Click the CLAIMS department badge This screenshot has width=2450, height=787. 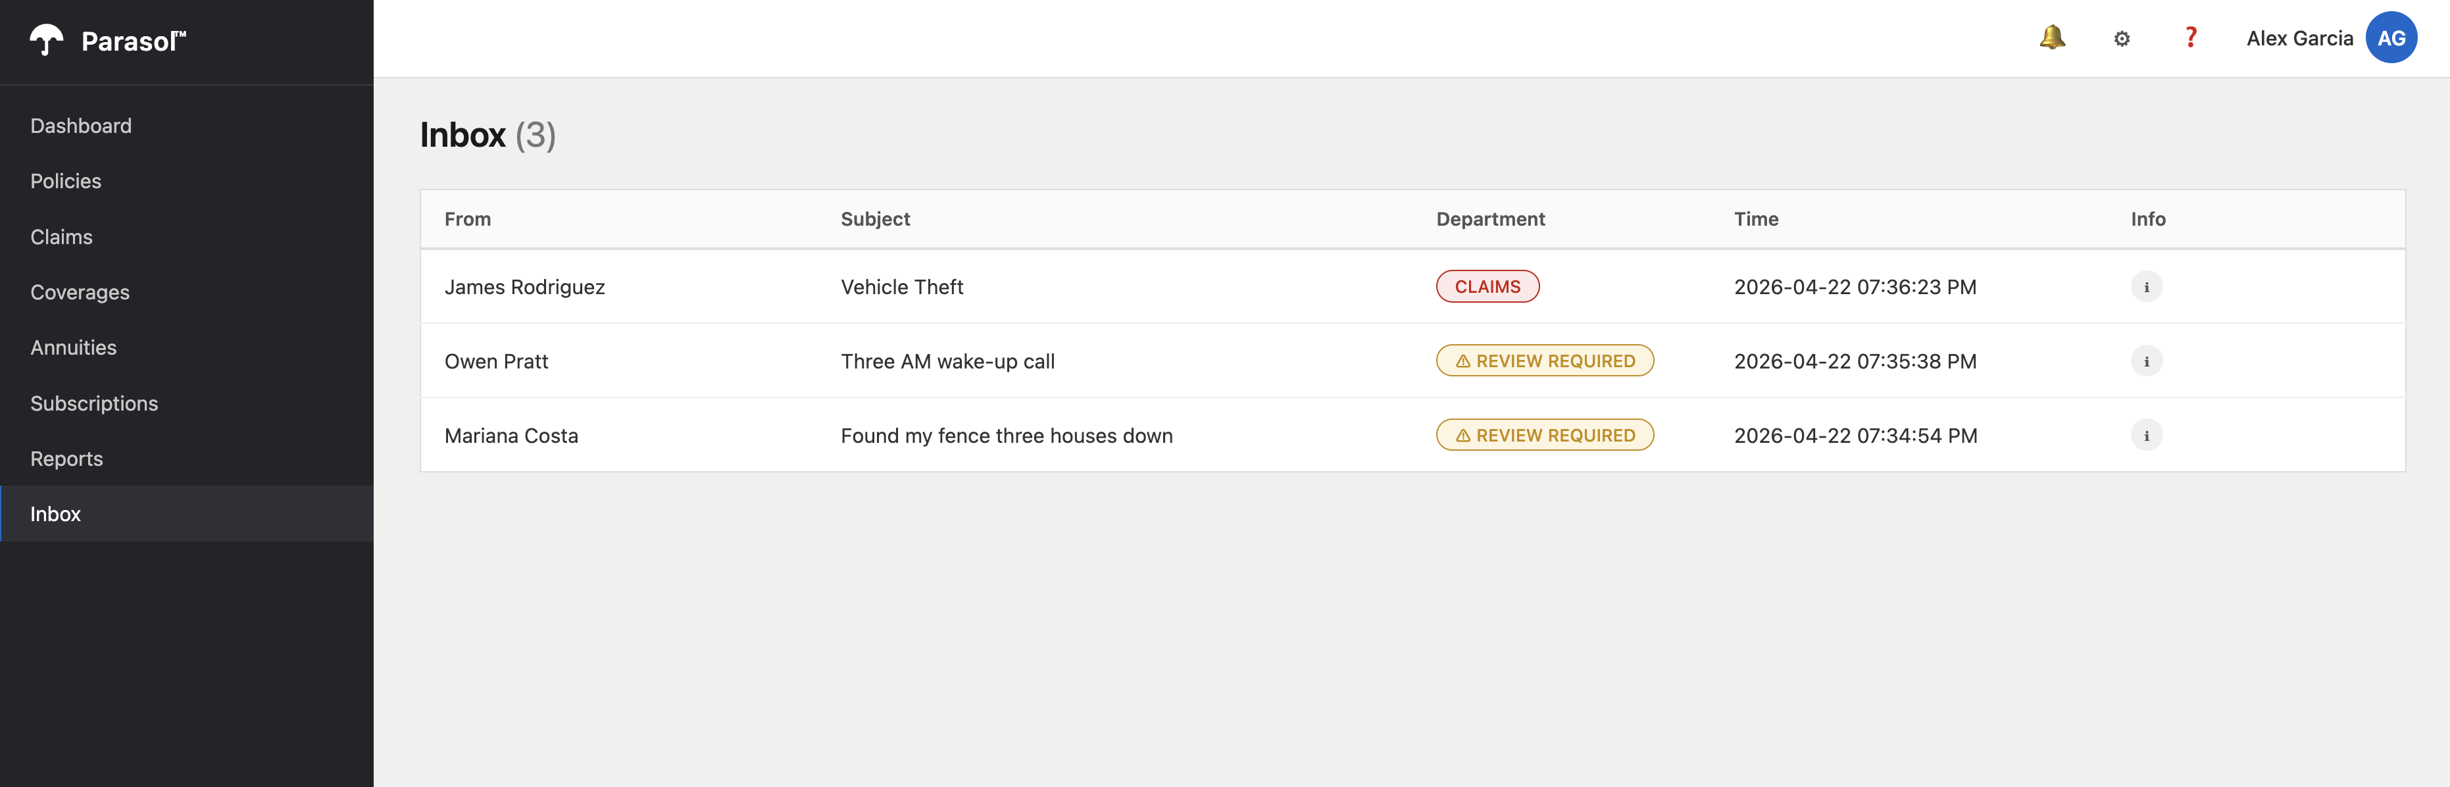pos(1487,286)
